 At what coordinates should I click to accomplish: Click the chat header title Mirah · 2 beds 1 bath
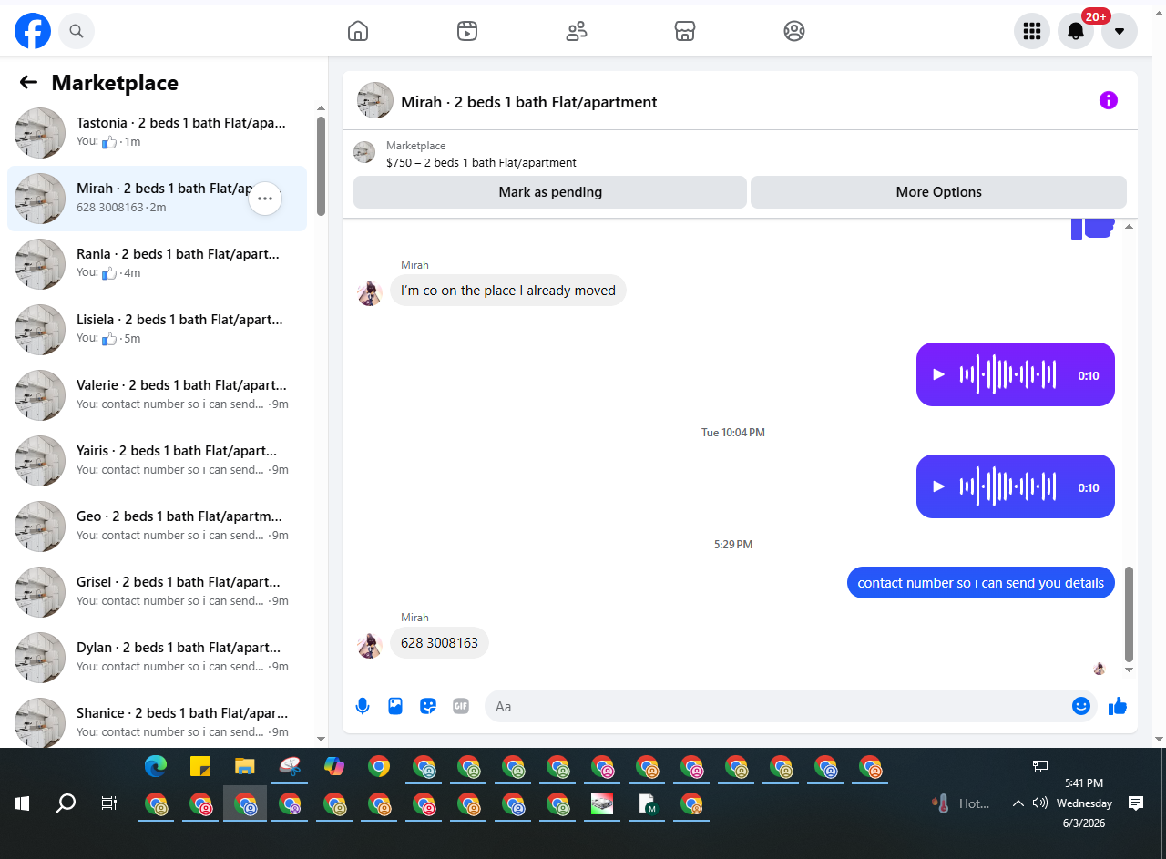[529, 102]
